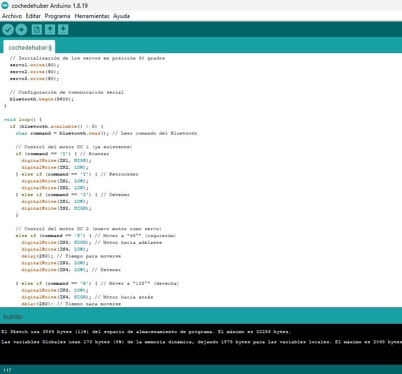Click the Arduino logo in the title bar
This screenshot has width=402, height=374.
pos(5,5)
